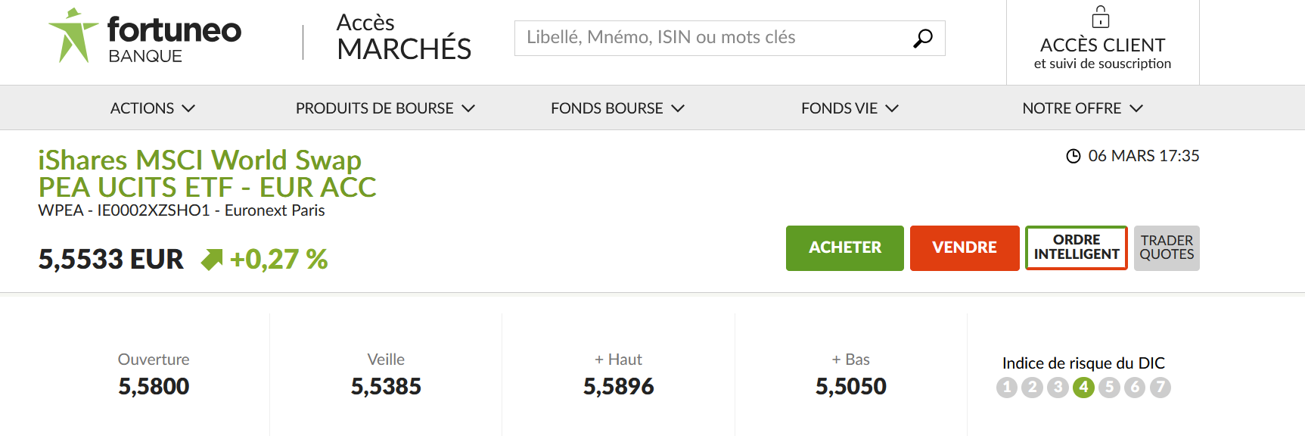Click risk indicator circle number 1

[x=1007, y=388]
